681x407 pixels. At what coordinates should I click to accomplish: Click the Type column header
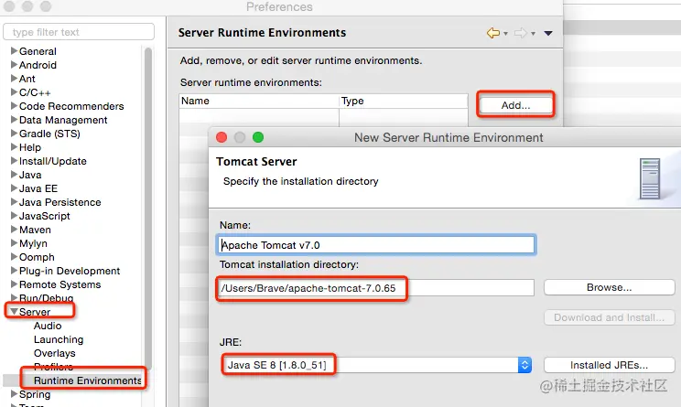404,102
